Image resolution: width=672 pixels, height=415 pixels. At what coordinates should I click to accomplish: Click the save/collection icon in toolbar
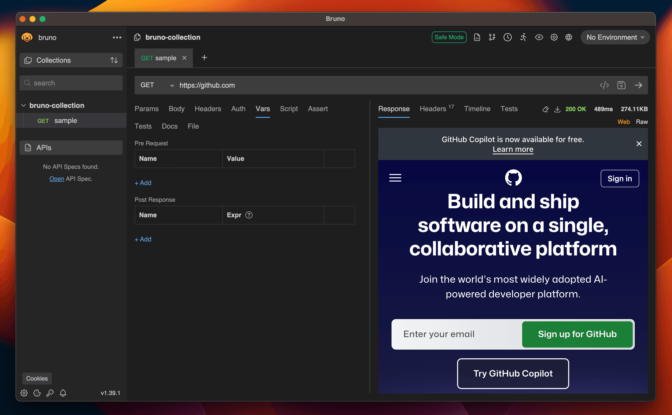tap(621, 85)
